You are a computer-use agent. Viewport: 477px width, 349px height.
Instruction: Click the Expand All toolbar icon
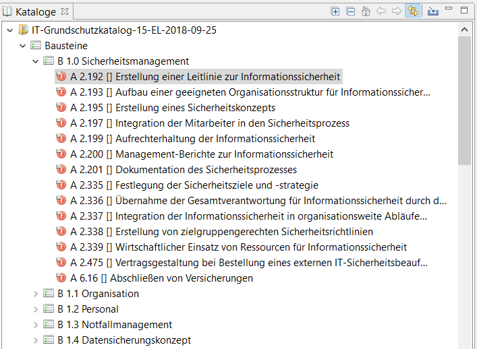pyautogui.click(x=335, y=11)
